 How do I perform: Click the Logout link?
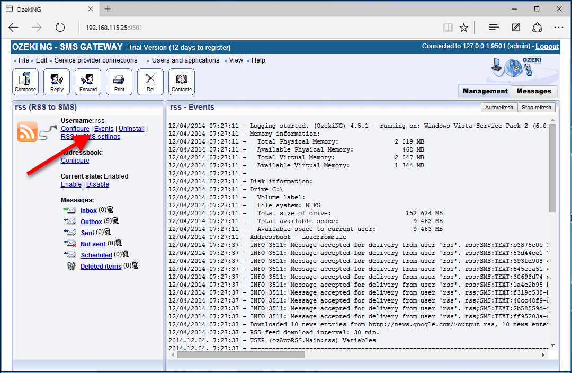[x=547, y=46]
